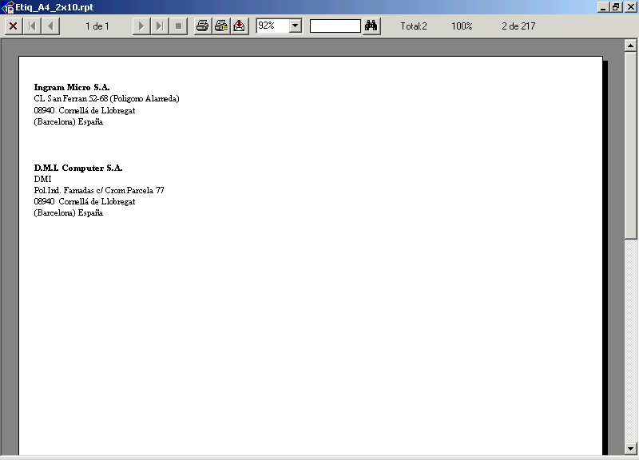The height and width of the screenshot is (460, 639).
Task: Open the 92% zoom level dropdown
Action: [295, 26]
